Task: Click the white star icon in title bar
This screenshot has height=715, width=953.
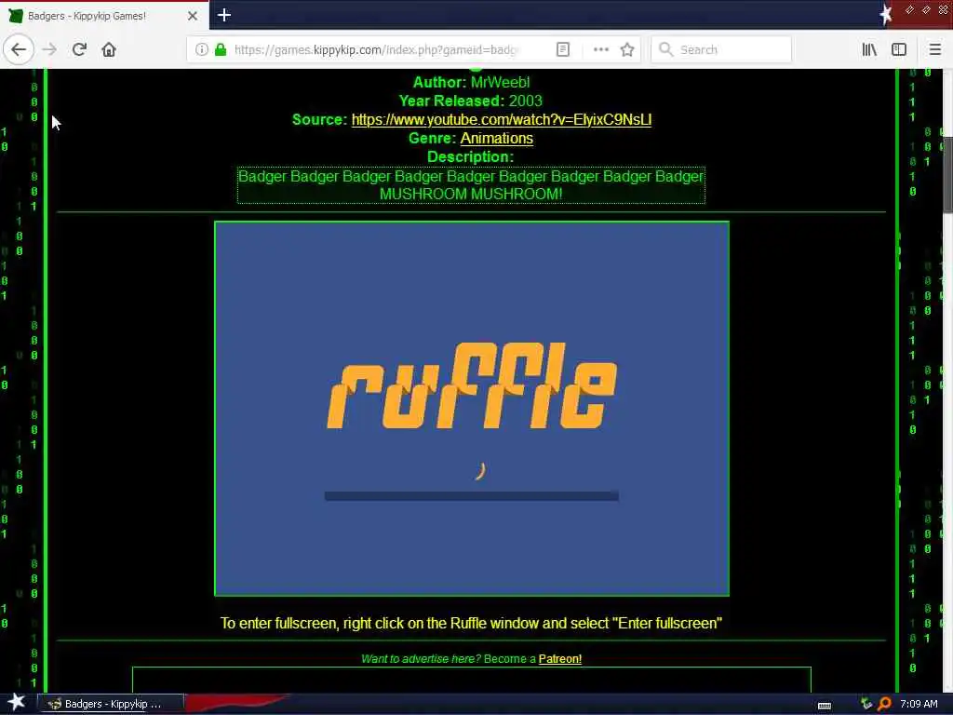Action: [886, 15]
